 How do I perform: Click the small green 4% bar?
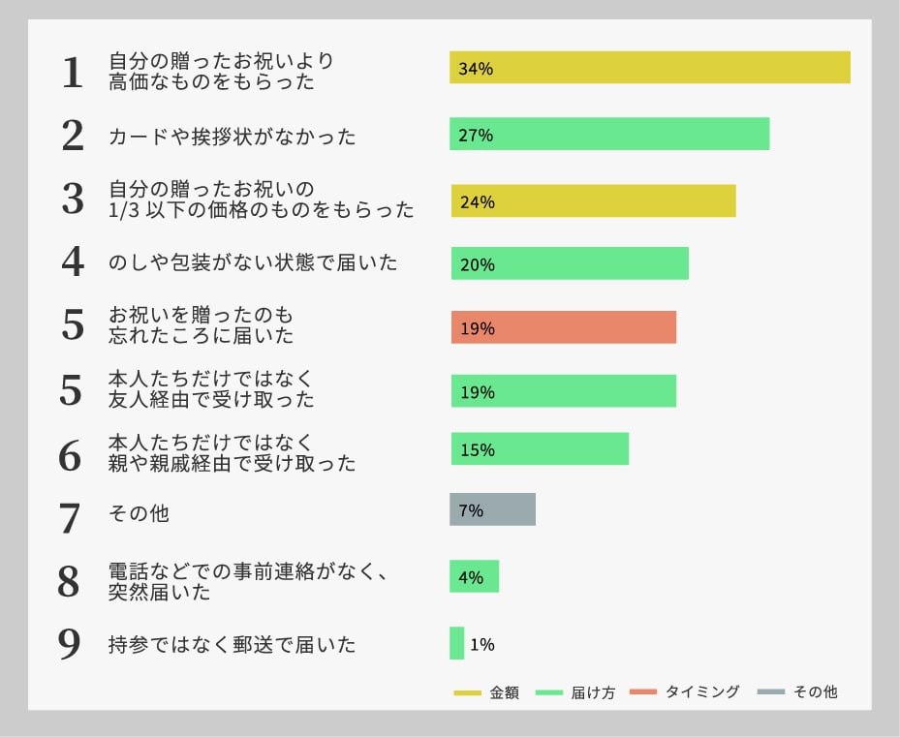474,576
